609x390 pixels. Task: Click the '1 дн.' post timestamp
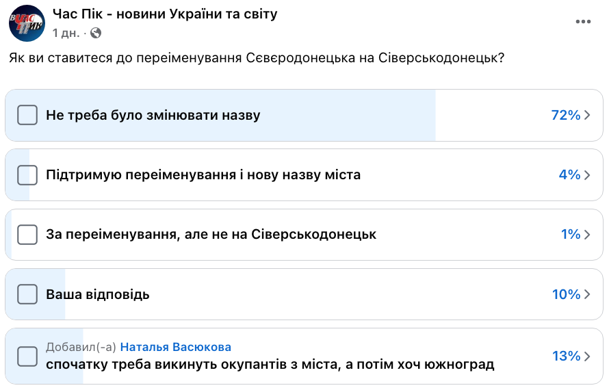click(x=66, y=32)
